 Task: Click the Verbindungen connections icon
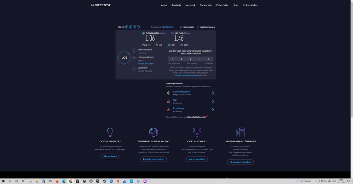(x=134, y=51)
